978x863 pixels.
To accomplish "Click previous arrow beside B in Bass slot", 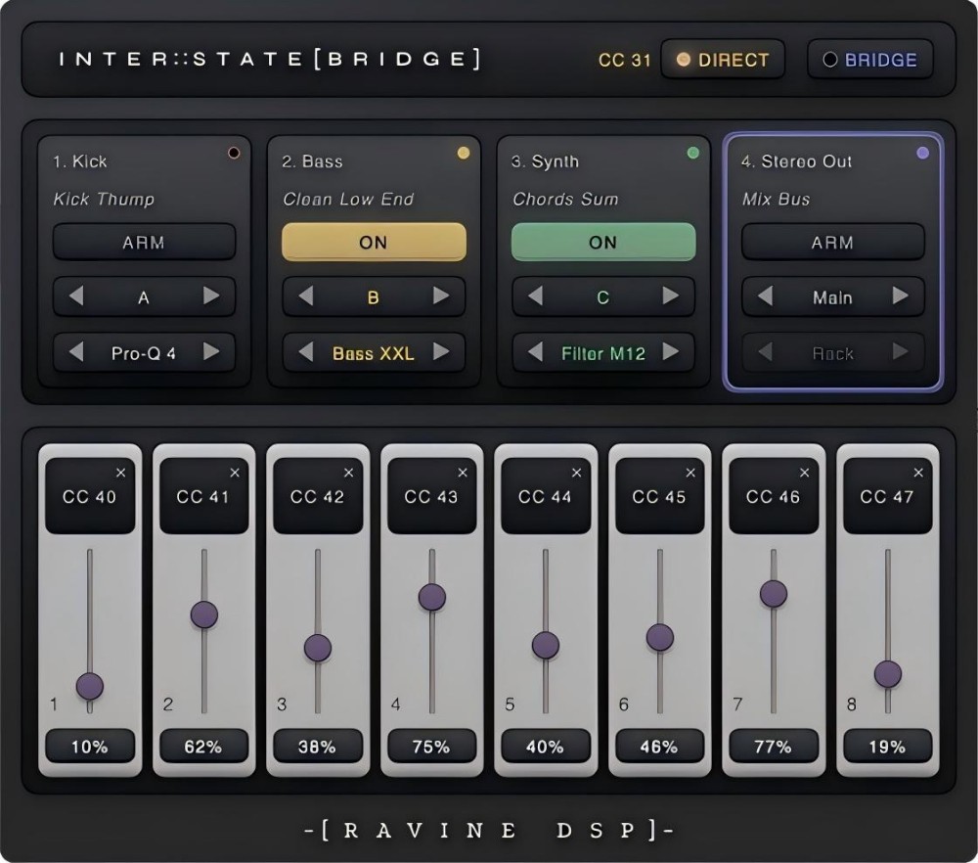I will (x=305, y=295).
